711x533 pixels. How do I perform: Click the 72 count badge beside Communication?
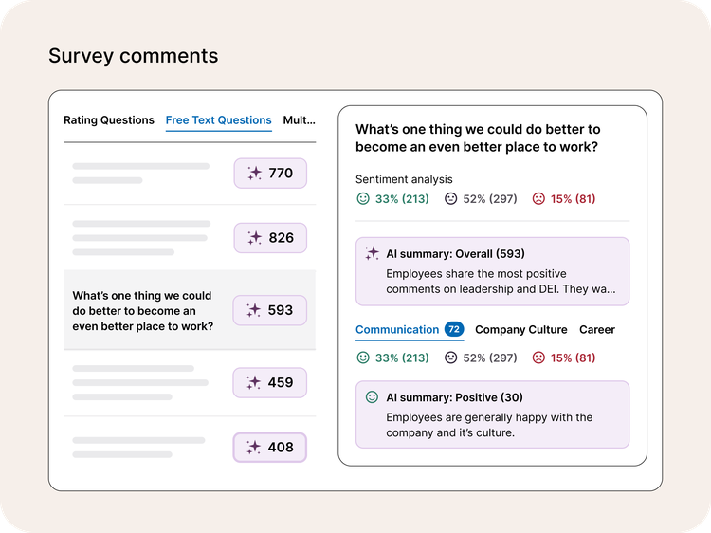[x=454, y=330]
